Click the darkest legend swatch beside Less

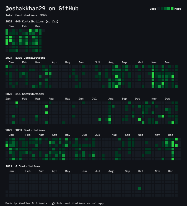click(159, 8)
